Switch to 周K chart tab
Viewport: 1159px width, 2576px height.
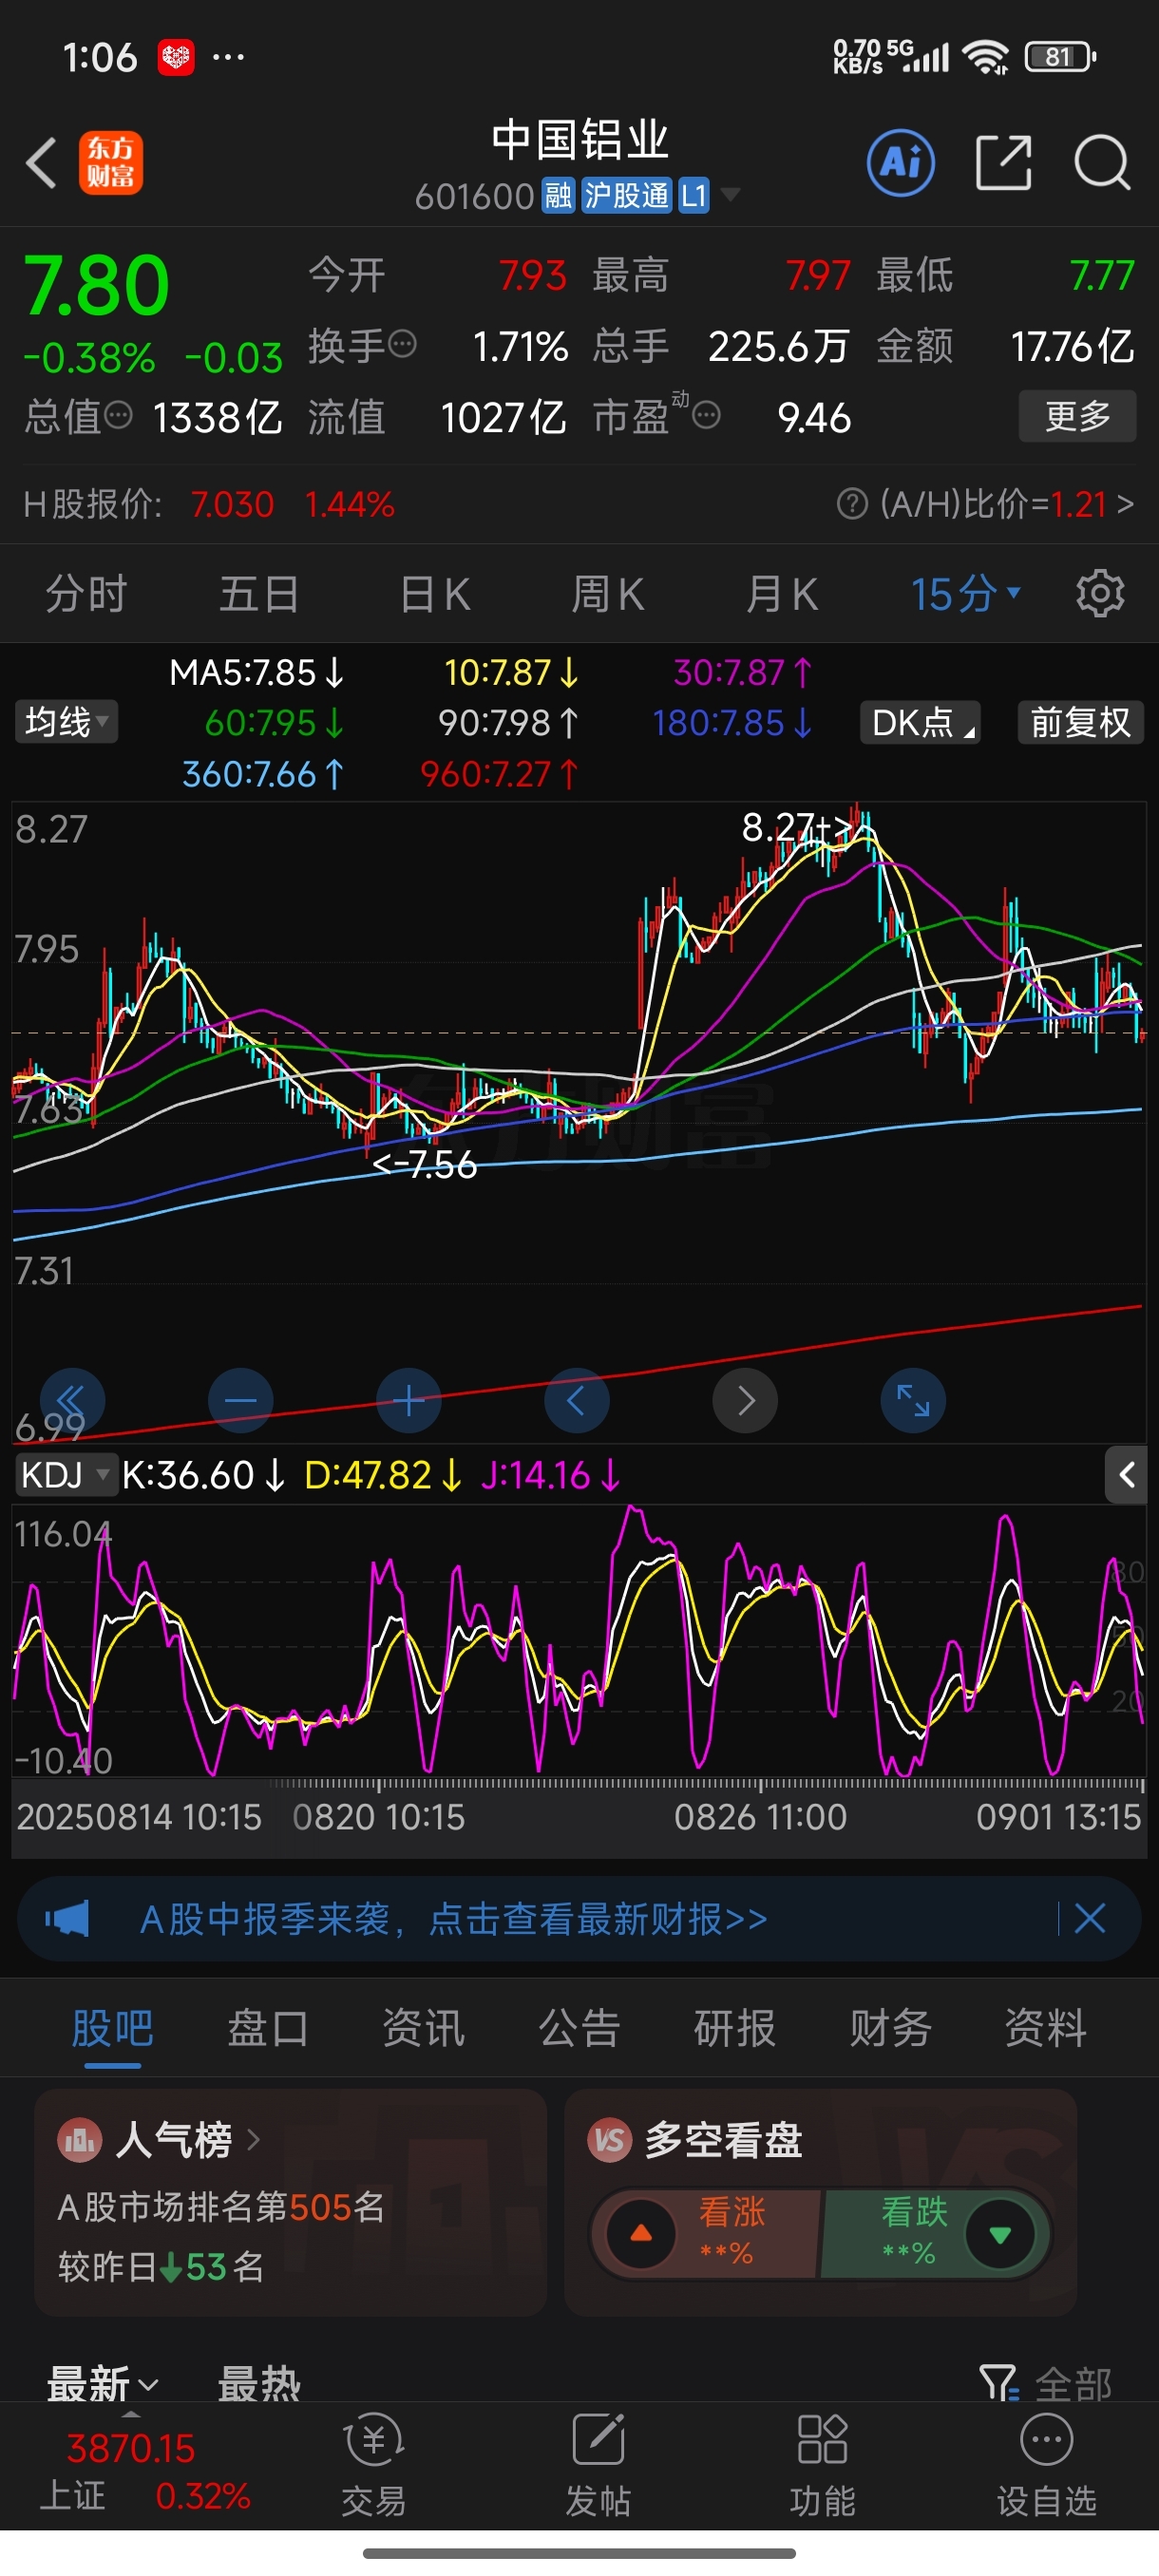607,594
